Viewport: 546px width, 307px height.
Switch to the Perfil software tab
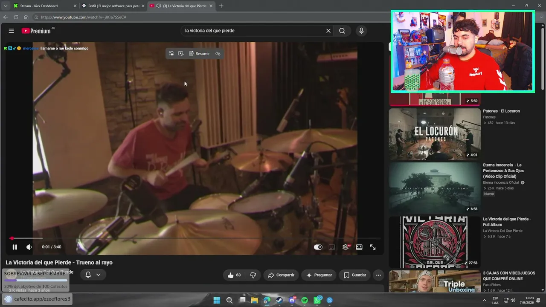[x=113, y=6]
